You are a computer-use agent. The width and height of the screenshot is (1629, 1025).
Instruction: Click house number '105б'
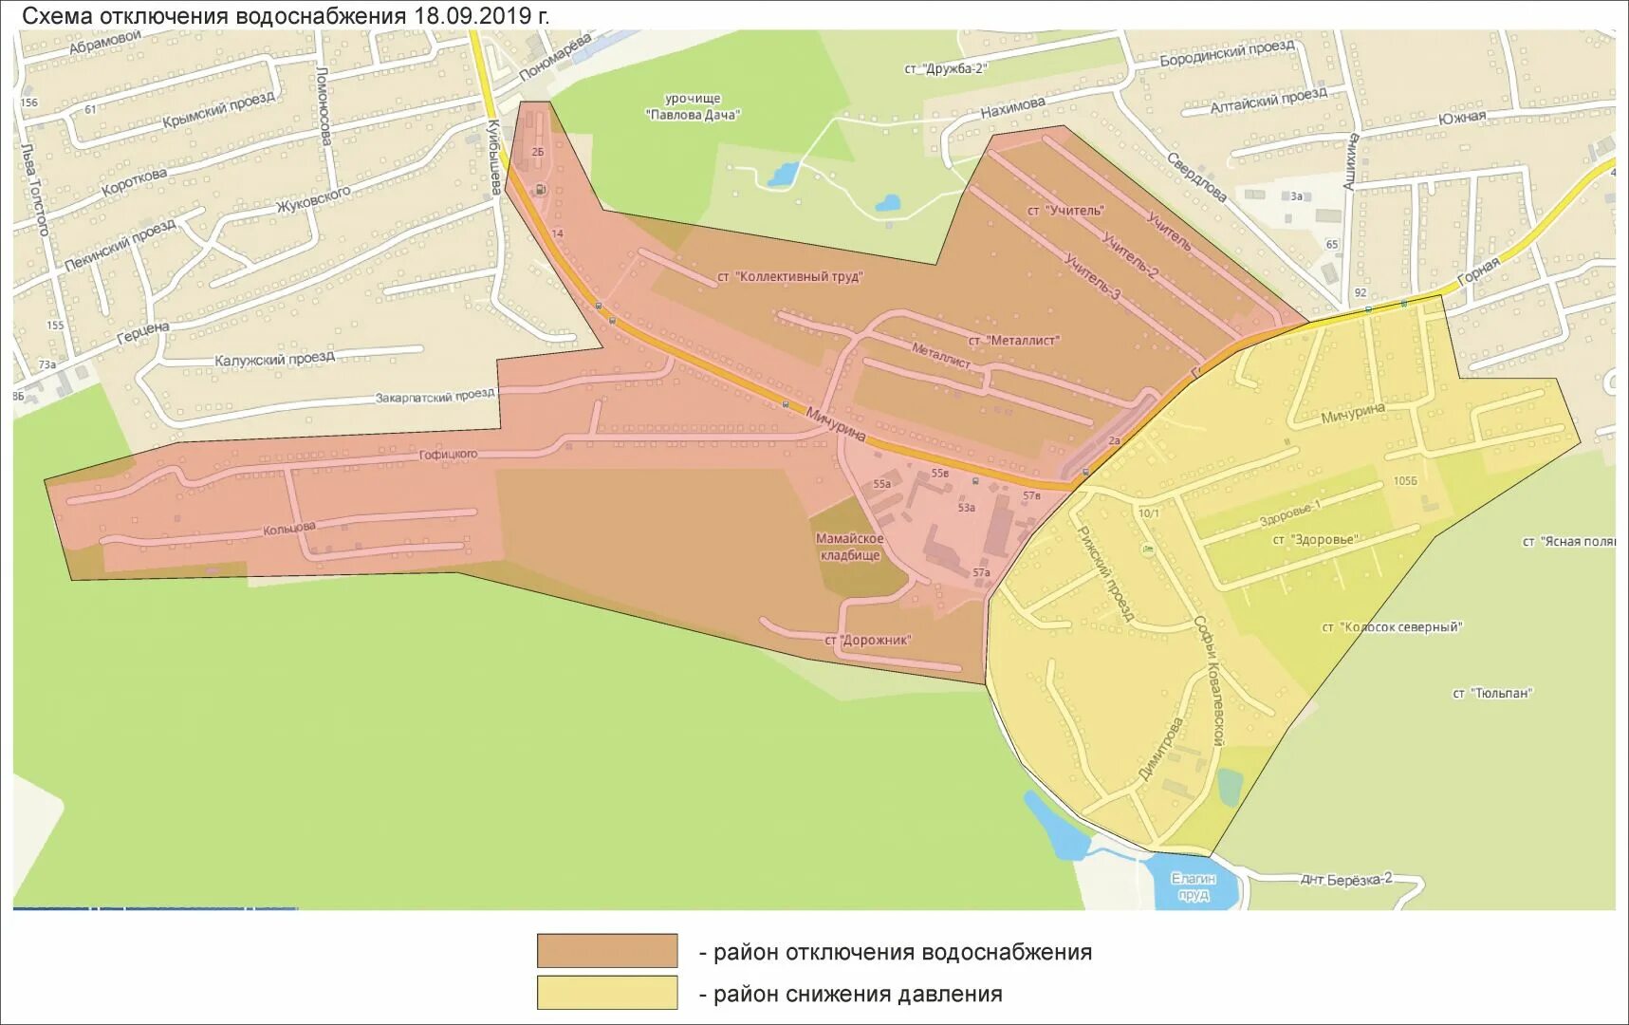tap(1405, 481)
